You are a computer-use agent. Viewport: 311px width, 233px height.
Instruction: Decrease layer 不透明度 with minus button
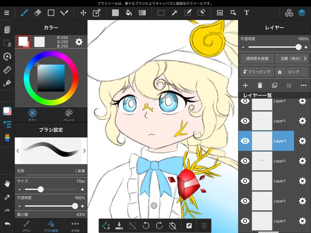coord(243,47)
